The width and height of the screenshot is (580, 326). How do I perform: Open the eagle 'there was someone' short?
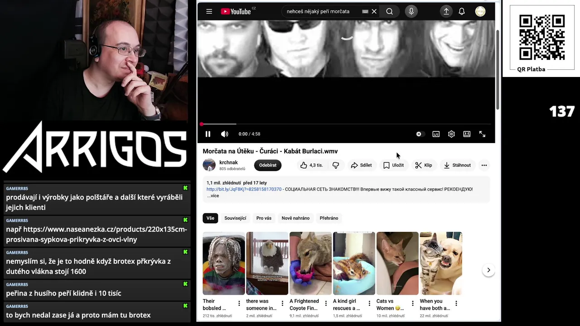click(x=267, y=263)
